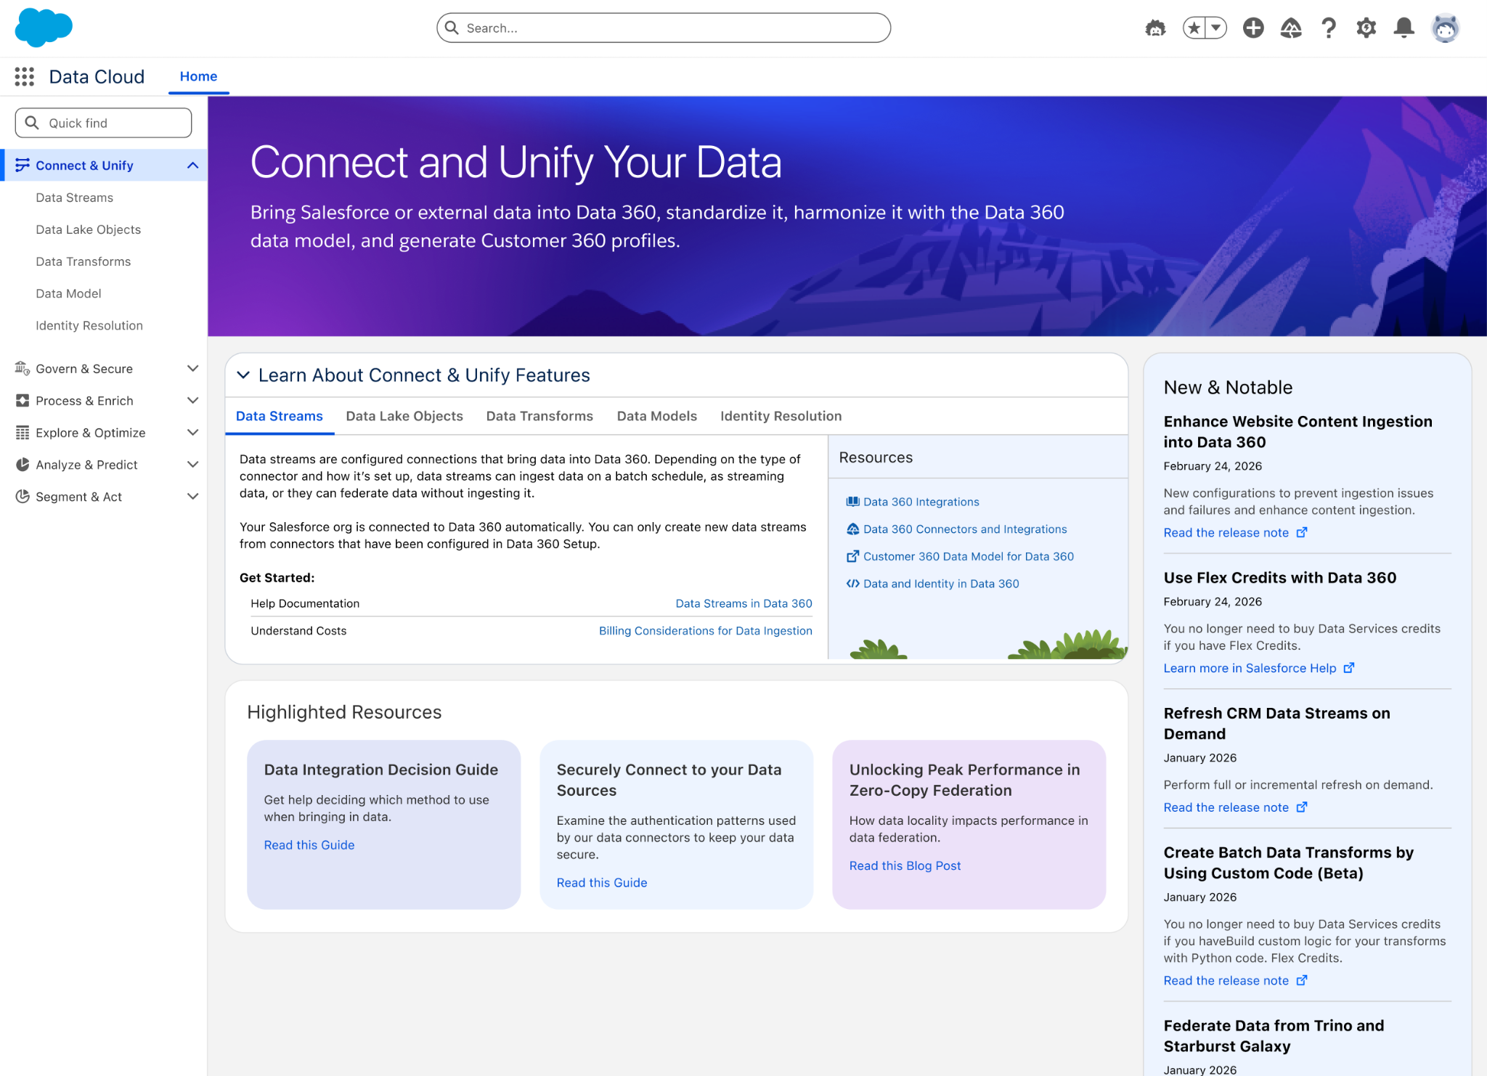Open the Data Streams in Data 360 link
The height and width of the screenshot is (1076, 1487).
[x=743, y=603]
